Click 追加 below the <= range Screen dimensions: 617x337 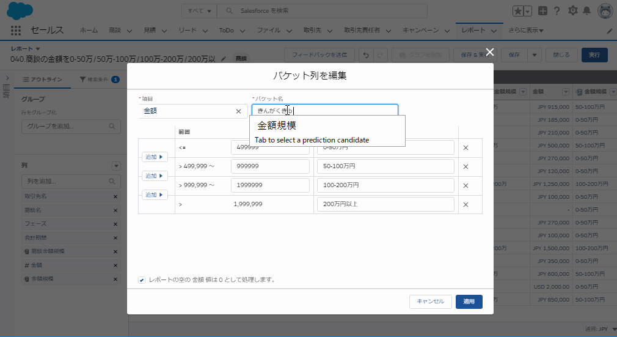point(154,157)
